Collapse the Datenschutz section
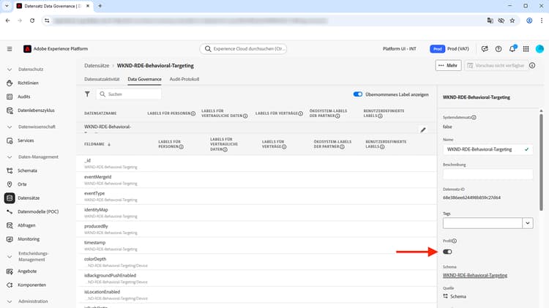The image size is (549, 308). click(10, 70)
